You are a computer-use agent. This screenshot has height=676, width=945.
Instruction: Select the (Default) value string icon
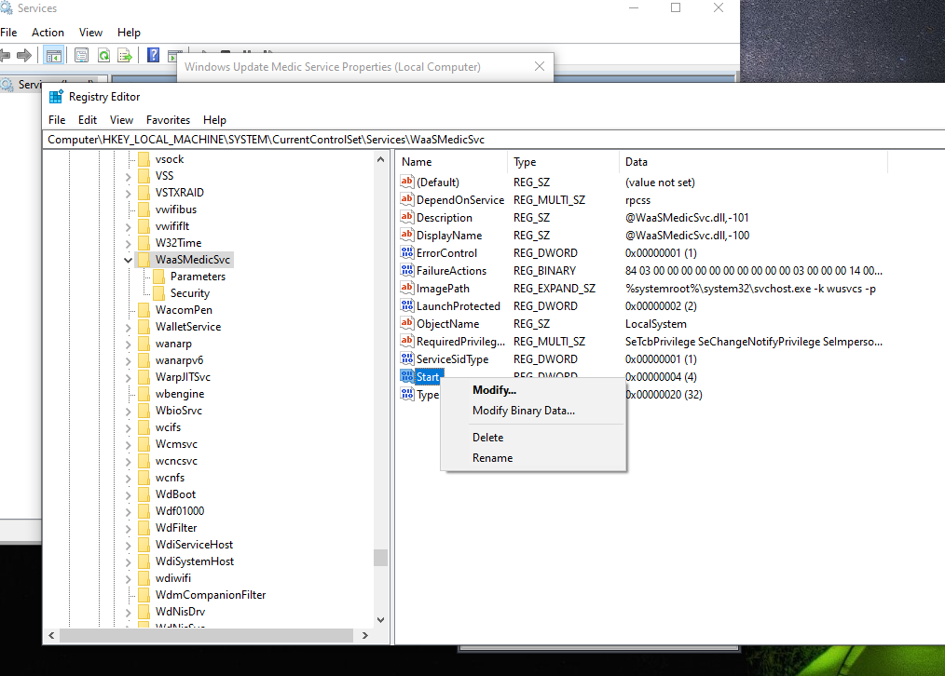tap(407, 182)
